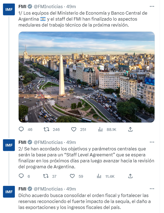Click the 49m timestamp of third tweet
This screenshot has height=213, width=164.
[x=71, y=189]
